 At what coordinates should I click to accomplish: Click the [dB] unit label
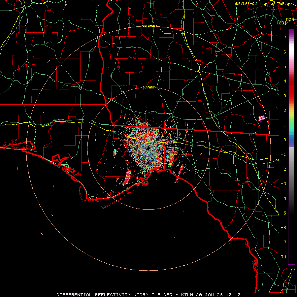point(282,23)
